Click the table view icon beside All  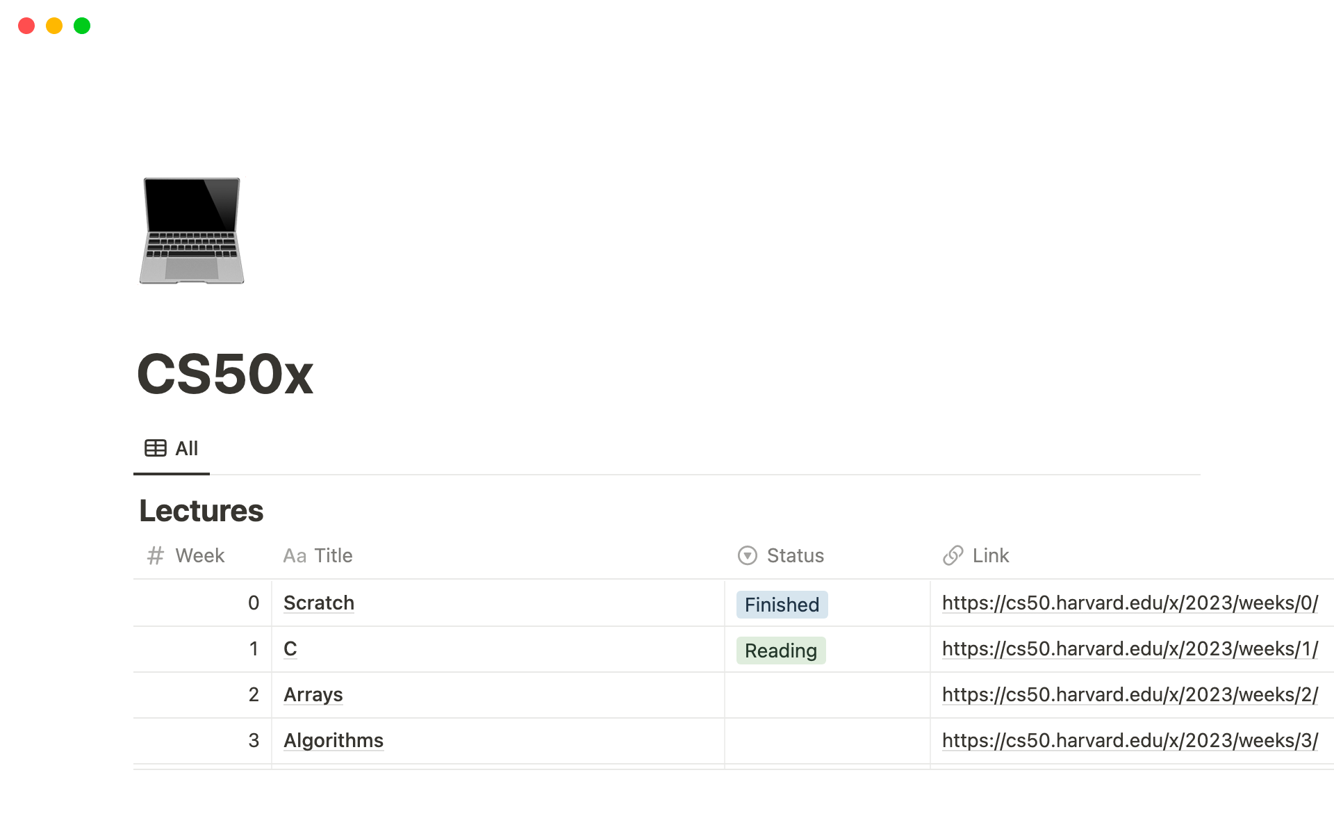pos(155,448)
